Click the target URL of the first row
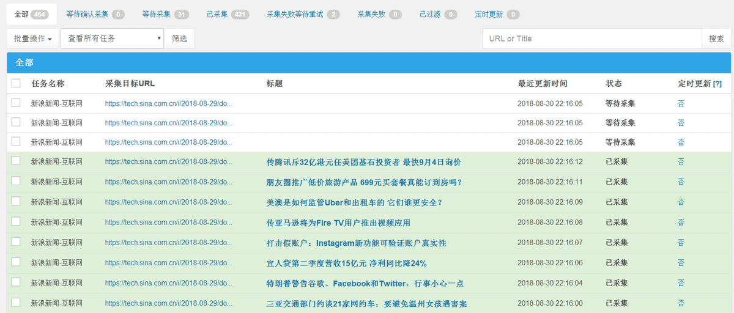This screenshot has height=313, width=734. point(168,104)
